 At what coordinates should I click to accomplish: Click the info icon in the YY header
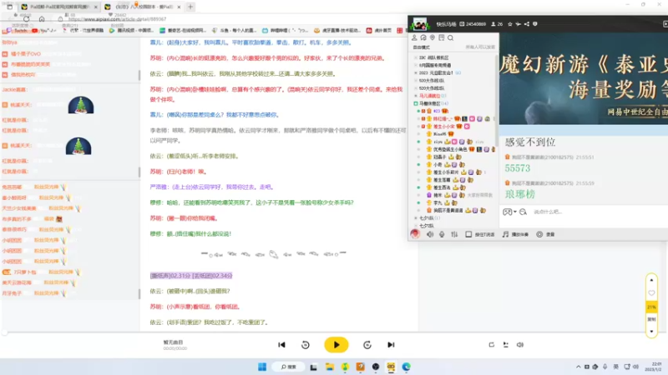point(535,24)
